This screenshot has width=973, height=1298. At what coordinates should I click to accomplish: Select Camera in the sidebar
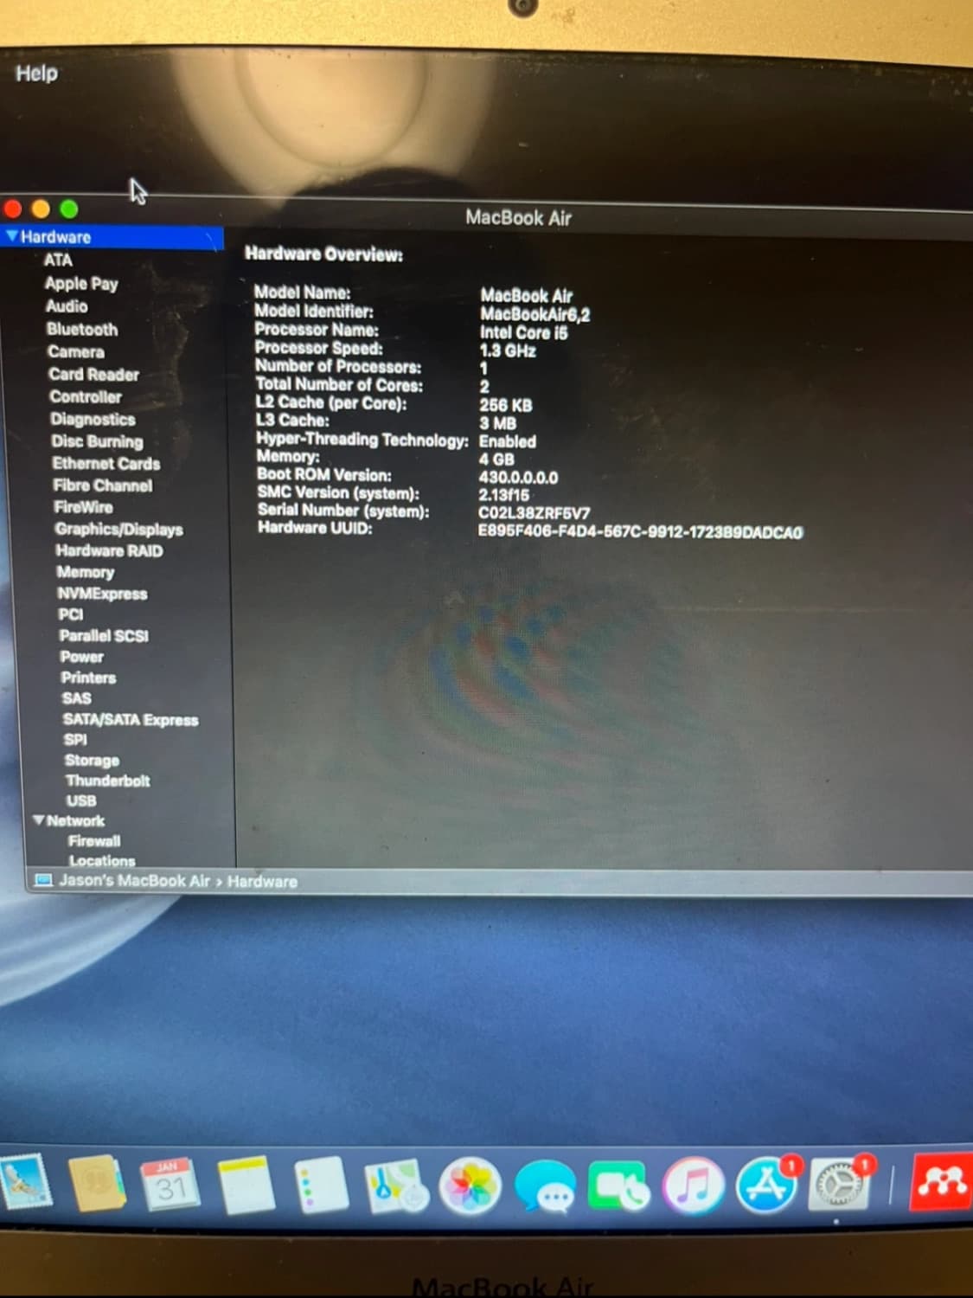point(76,351)
